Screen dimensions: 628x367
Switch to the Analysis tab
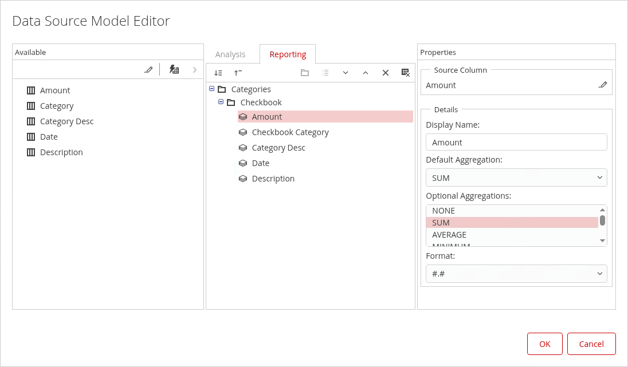(230, 54)
